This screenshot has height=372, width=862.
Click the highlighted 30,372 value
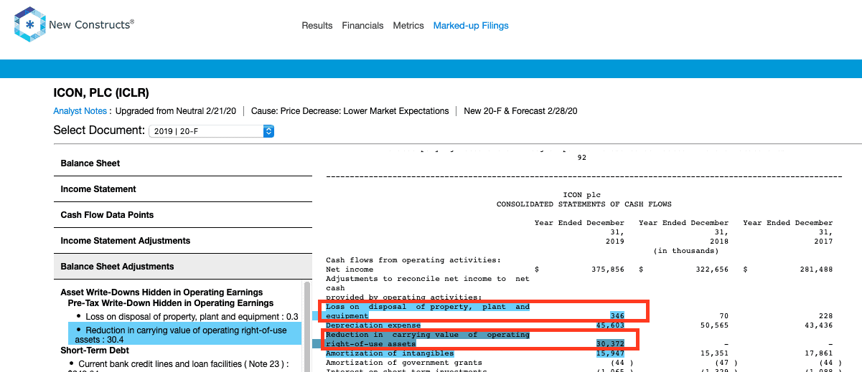pyautogui.click(x=610, y=344)
